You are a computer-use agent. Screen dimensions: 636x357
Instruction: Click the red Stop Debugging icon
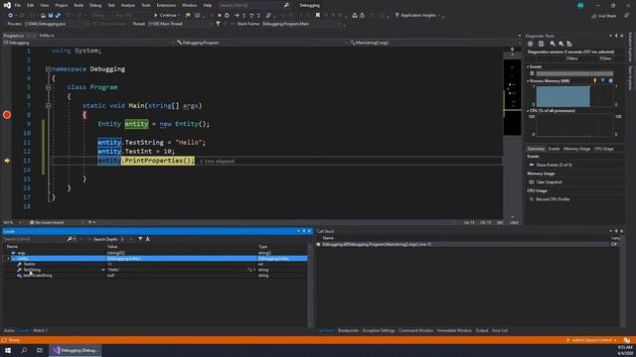[220, 16]
